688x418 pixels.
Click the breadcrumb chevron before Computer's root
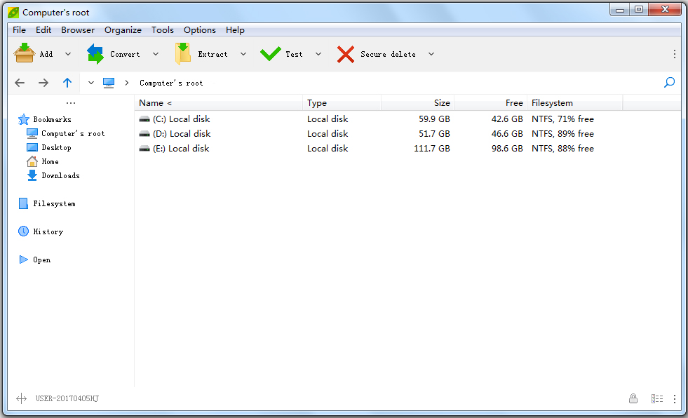pyautogui.click(x=127, y=83)
